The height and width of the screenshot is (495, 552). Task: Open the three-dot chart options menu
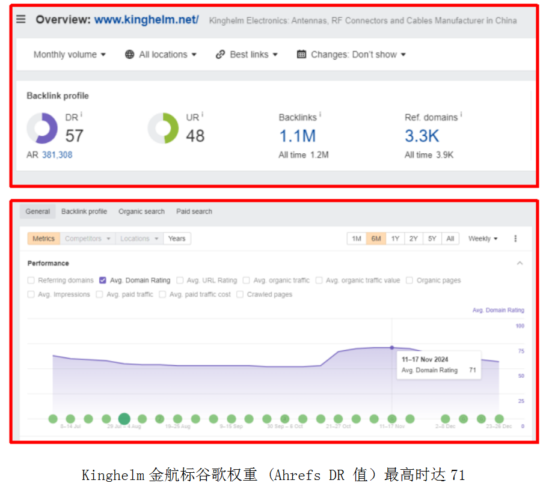[x=515, y=238]
